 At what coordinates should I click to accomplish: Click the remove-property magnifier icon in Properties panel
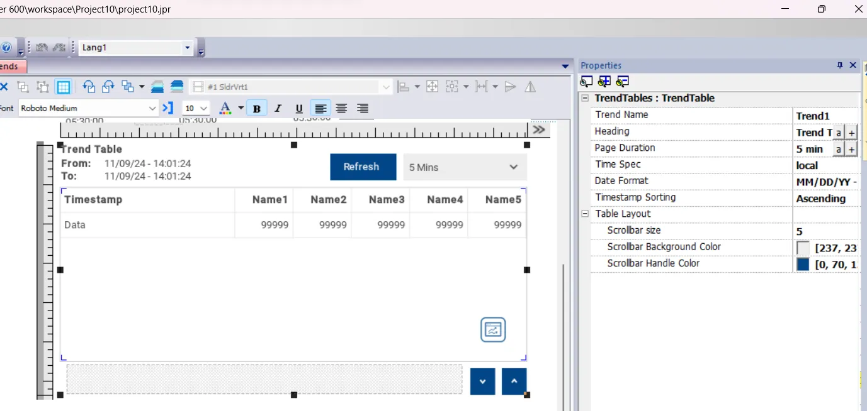point(623,81)
